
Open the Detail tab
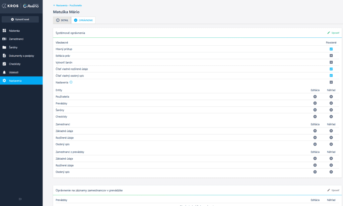(x=62, y=20)
